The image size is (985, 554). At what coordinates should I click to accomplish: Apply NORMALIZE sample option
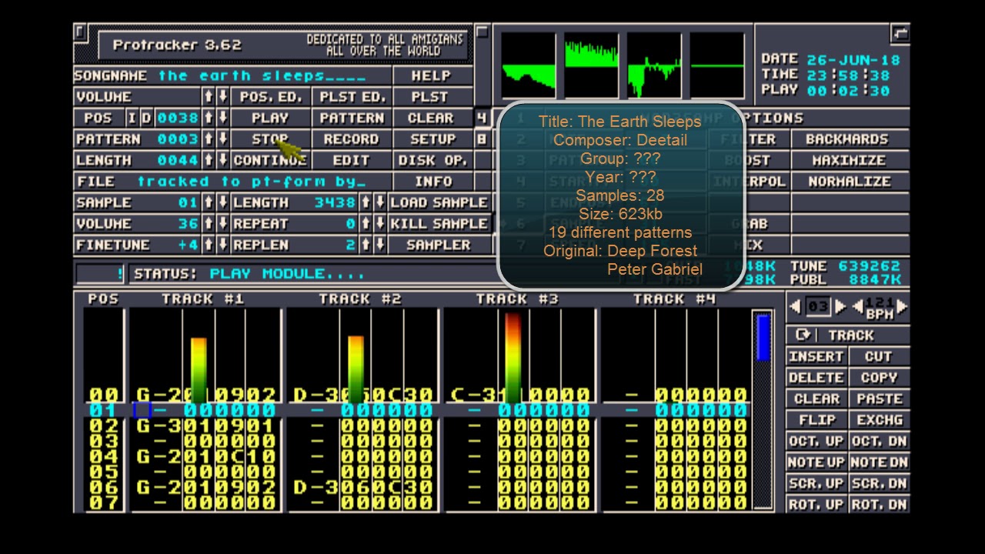click(849, 182)
